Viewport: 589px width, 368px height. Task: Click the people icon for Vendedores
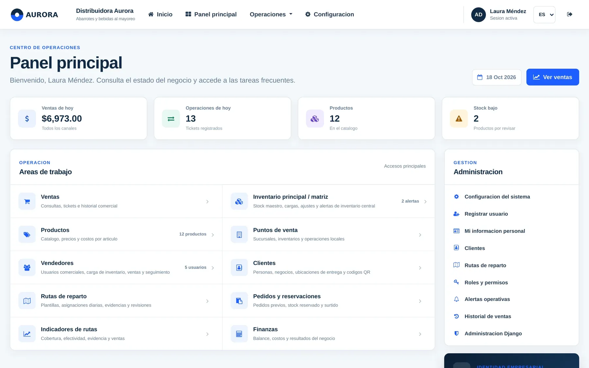click(x=27, y=268)
